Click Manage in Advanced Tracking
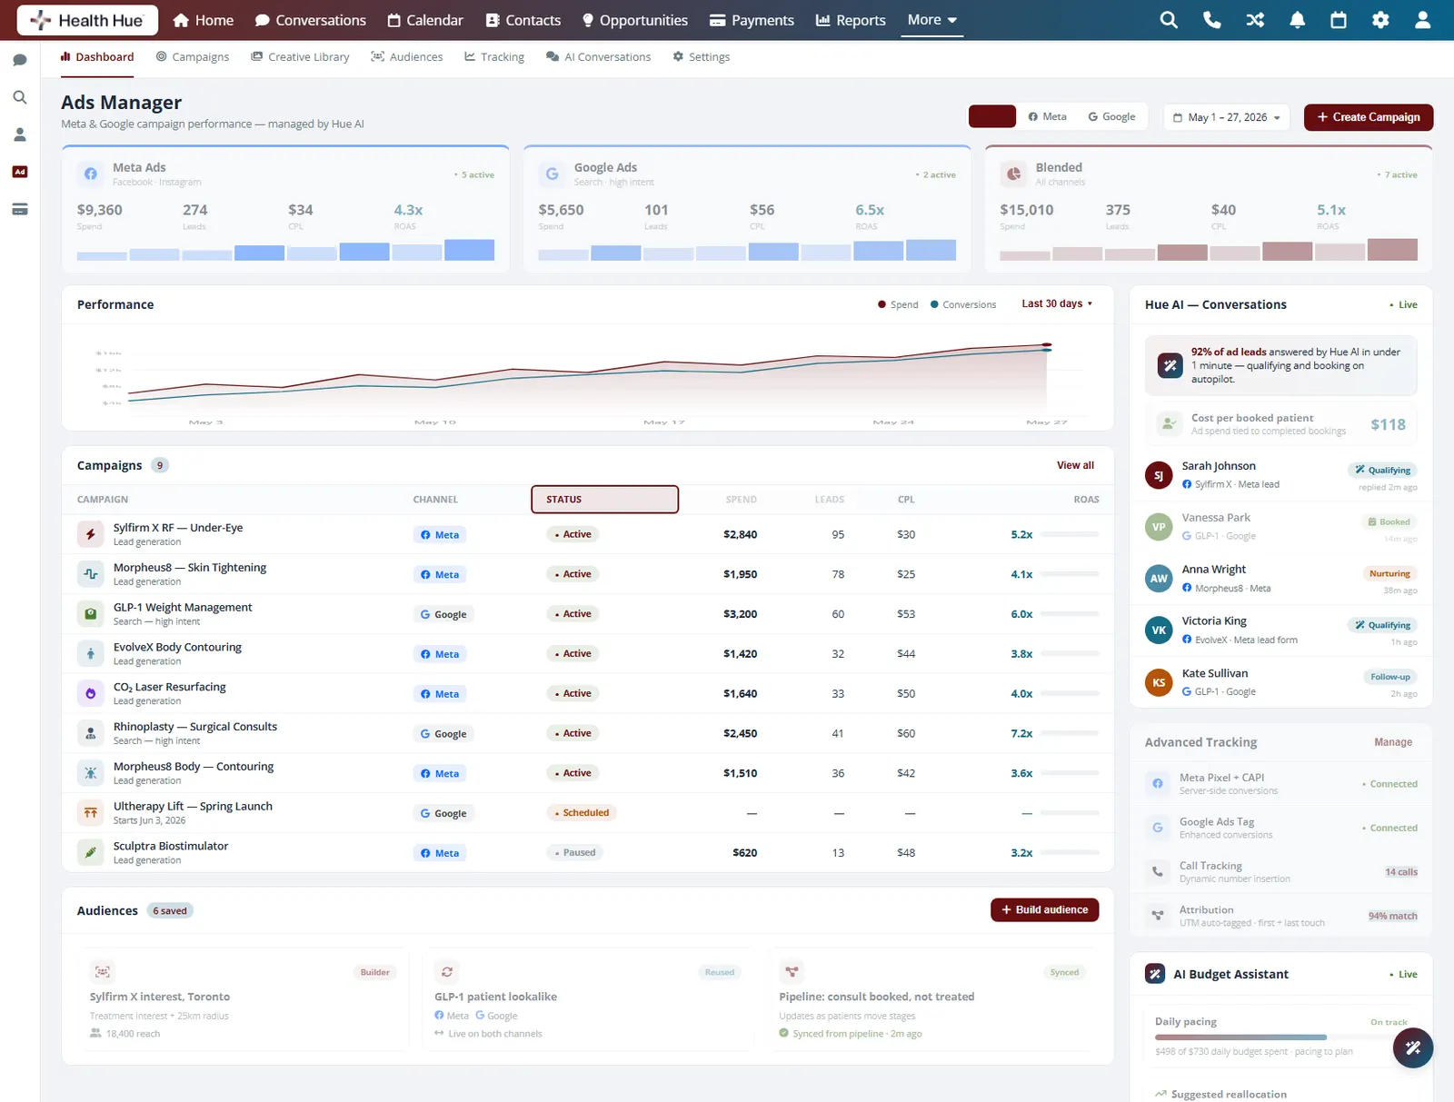 [x=1393, y=742]
